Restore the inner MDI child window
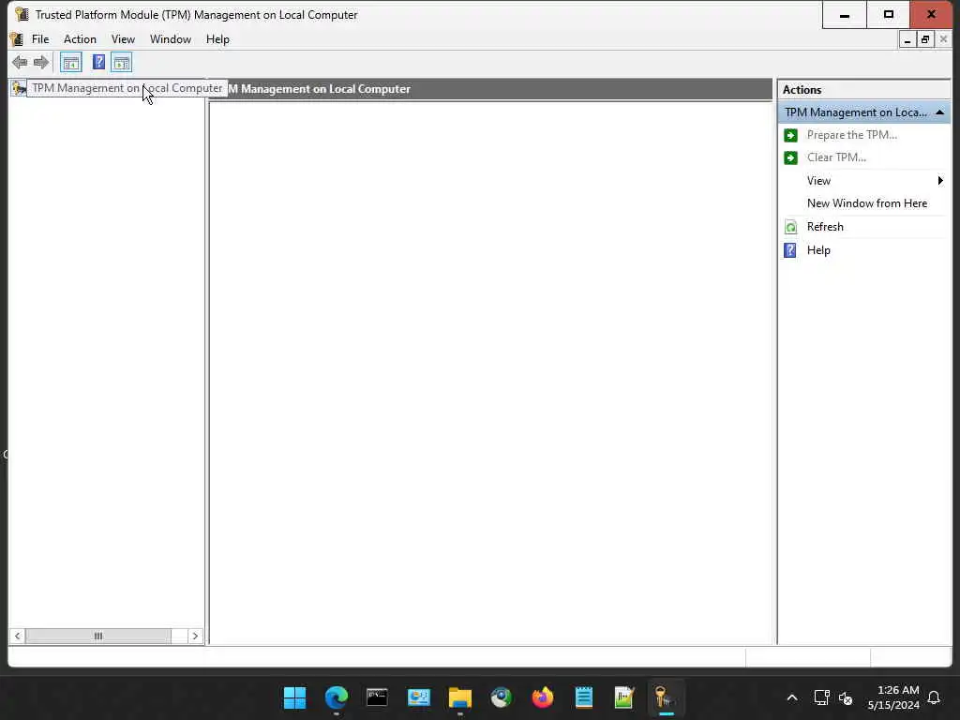This screenshot has width=960, height=720. (x=925, y=39)
